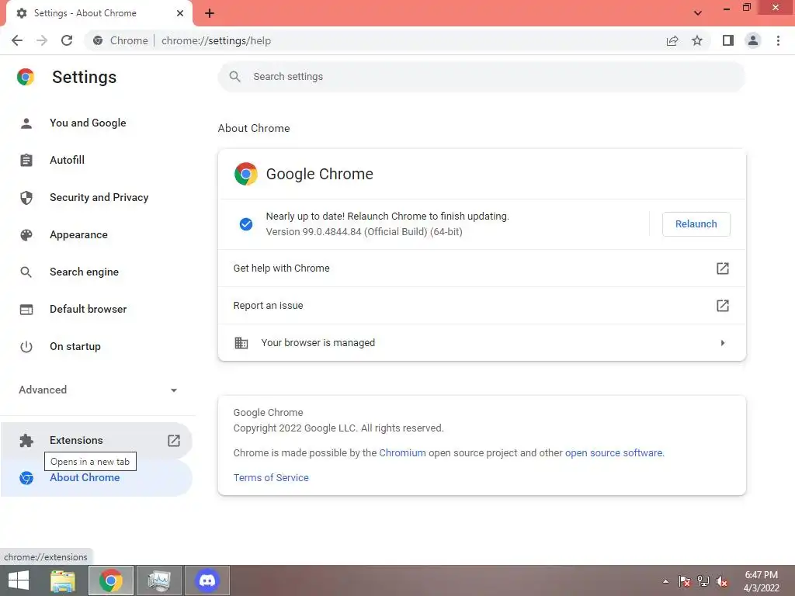Open Security and Privacy settings
Screen dimensions: 795x596
click(x=96, y=197)
